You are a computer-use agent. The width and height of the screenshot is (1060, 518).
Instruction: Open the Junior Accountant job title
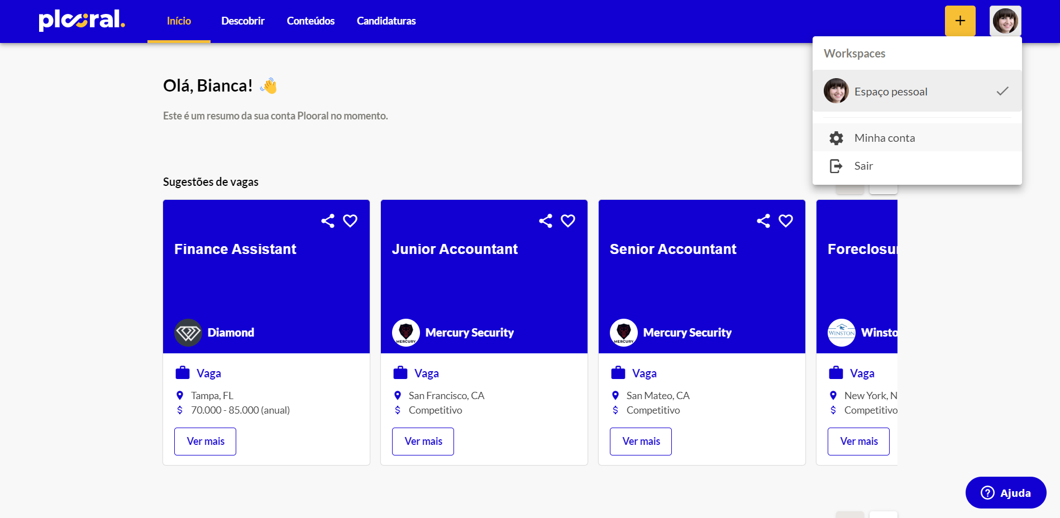[455, 249]
